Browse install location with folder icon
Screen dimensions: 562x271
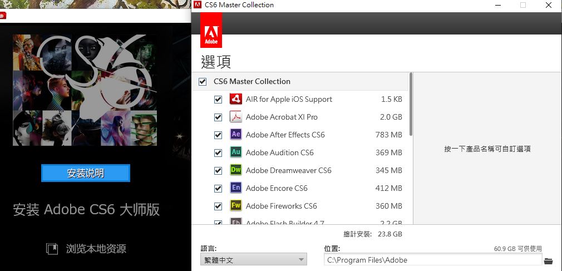tap(549, 260)
